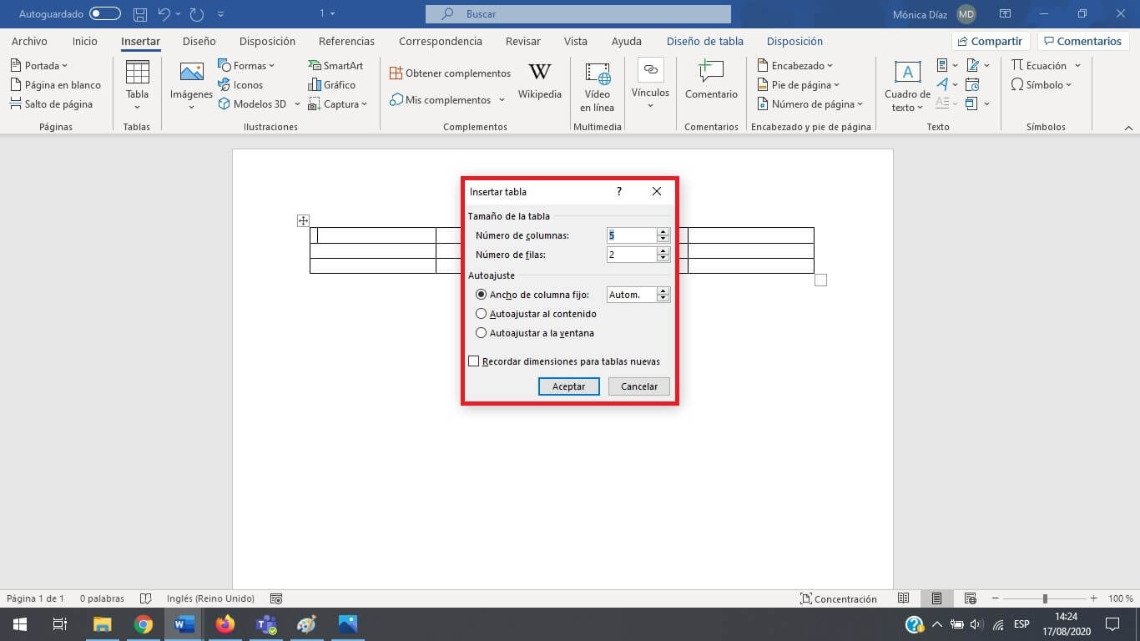Click the WordArt slanted A icon
1140x641 pixels.
click(942, 84)
